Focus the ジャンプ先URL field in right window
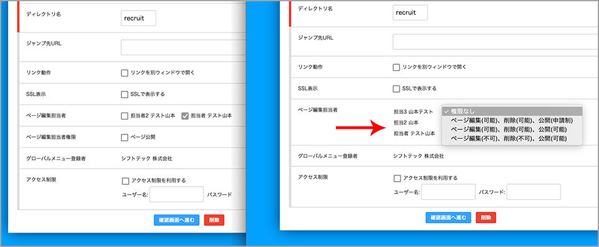The width and height of the screenshot is (599, 247). tap(496, 42)
